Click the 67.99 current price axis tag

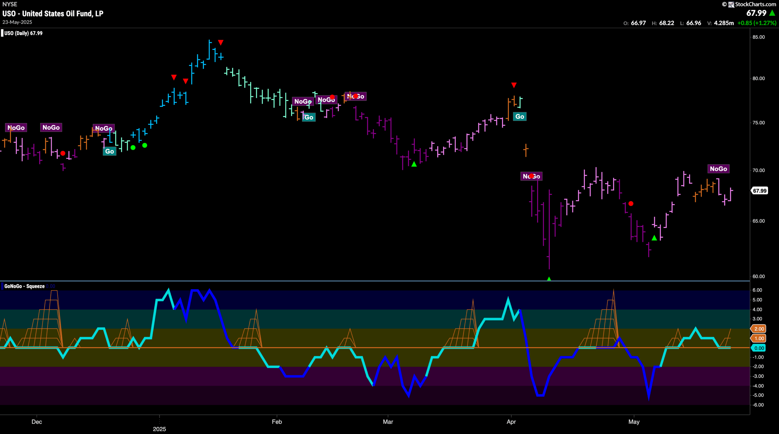(x=760, y=191)
